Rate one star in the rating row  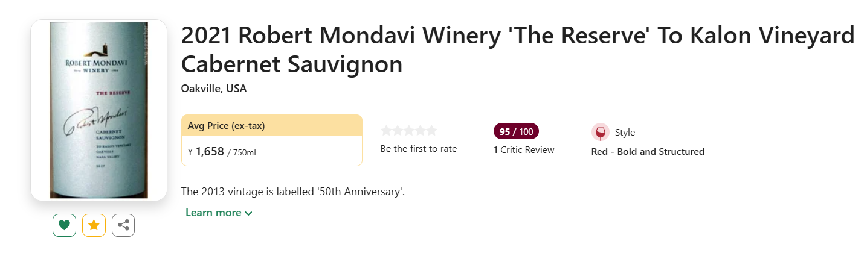pos(387,131)
